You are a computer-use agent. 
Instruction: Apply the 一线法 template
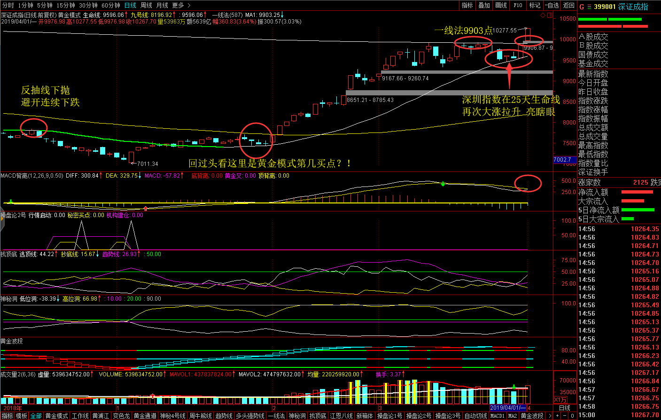tap(276, 416)
